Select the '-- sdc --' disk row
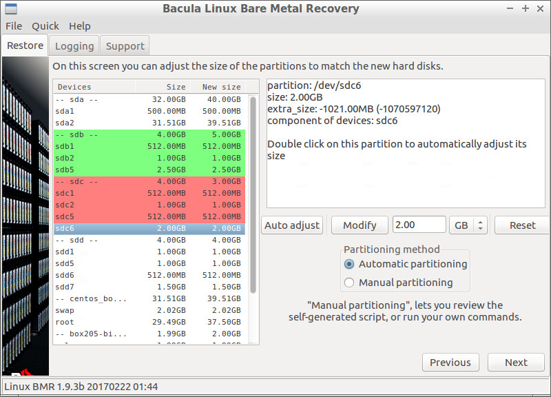 tap(149, 181)
